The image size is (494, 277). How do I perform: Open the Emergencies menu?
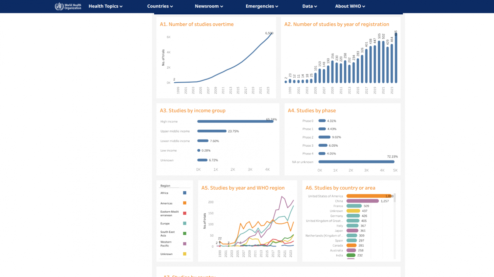(262, 6)
